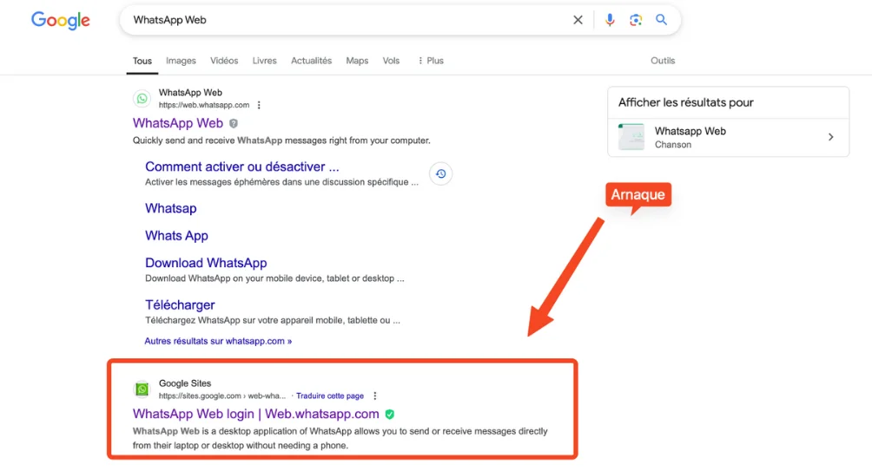Click the history clock icon
Screen dimensions: 872x471
coord(440,173)
